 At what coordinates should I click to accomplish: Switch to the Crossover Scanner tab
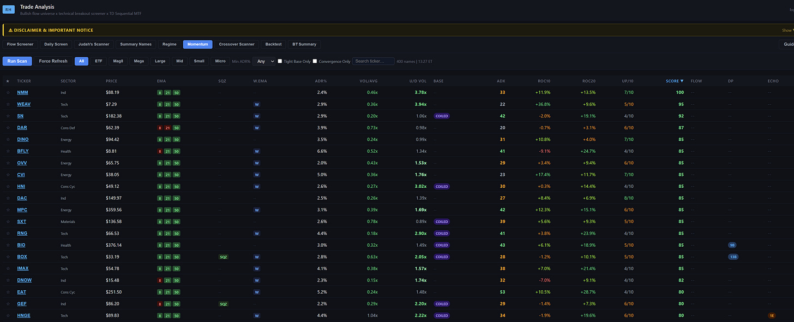coord(237,44)
